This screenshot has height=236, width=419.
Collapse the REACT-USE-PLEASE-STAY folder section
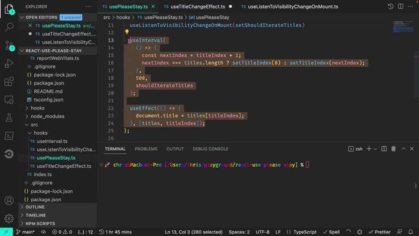point(22,50)
